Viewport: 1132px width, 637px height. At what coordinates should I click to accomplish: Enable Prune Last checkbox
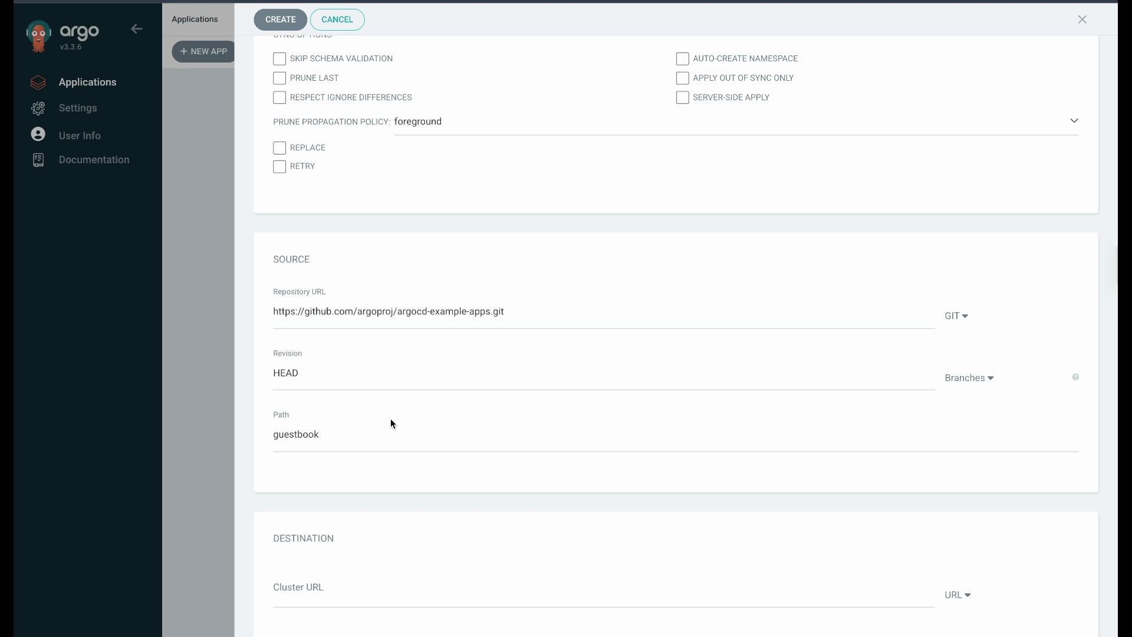coord(279,78)
